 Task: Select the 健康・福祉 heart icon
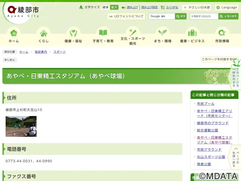coord(73,33)
